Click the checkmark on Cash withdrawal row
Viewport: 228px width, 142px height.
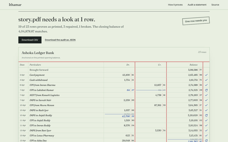pyautogui.click(x=206, y=80)
